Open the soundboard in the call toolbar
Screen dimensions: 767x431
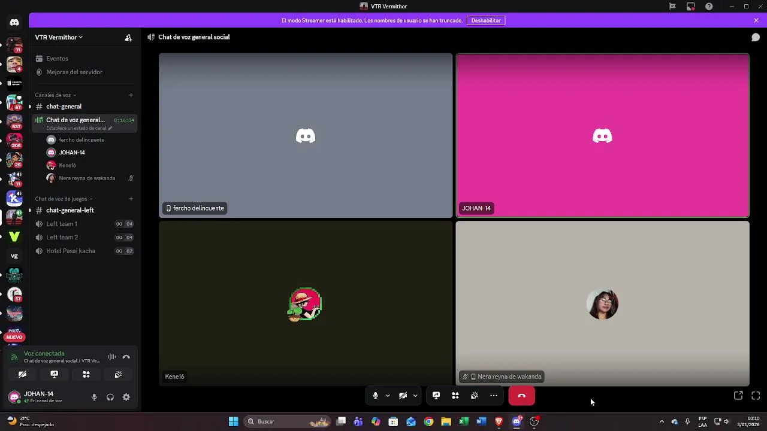click(475, 396)
